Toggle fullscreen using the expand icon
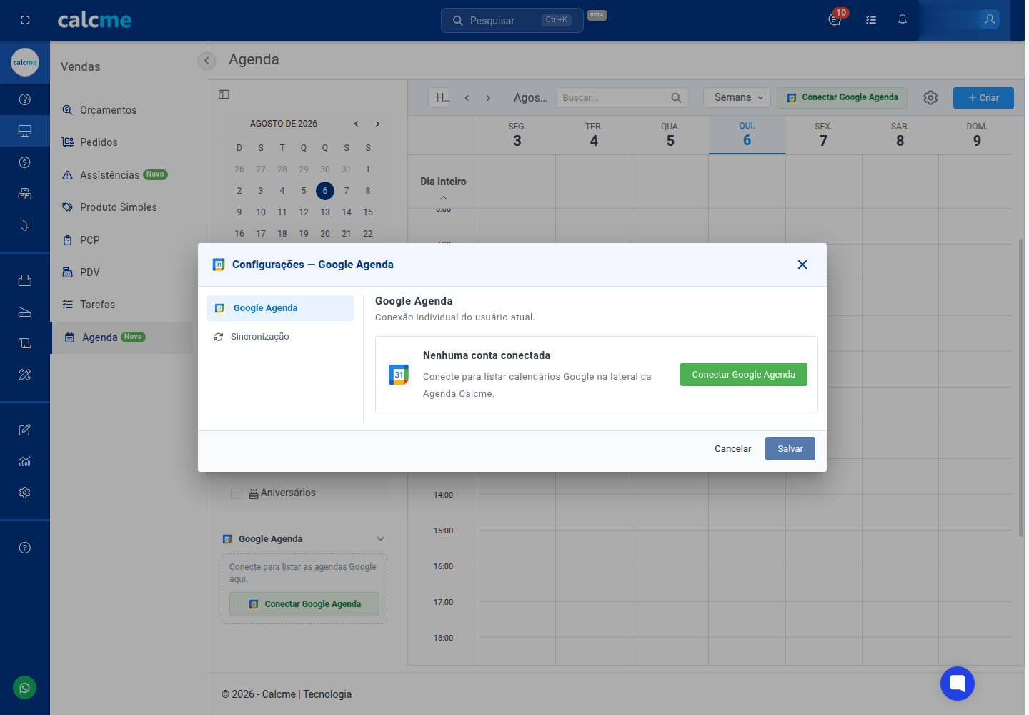Viewport: 1029px width, 715px height. [25, 20]
